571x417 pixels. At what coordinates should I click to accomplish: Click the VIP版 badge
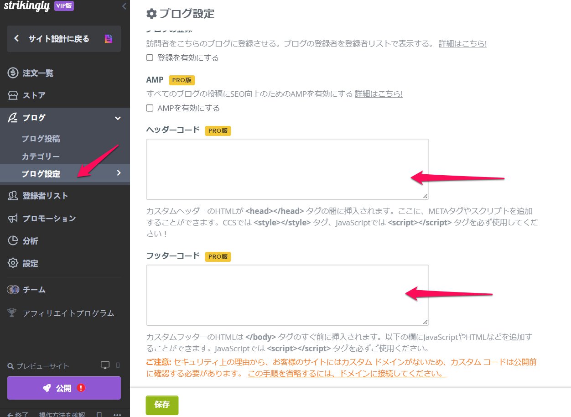click(x=64, y=6)
